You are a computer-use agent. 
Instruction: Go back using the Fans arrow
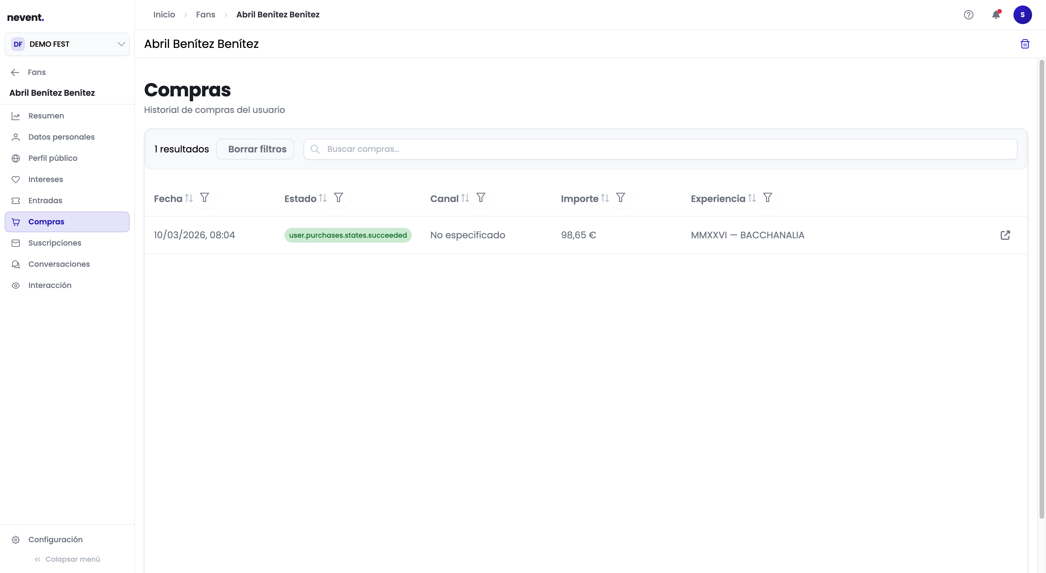pyautogui.click(x=15, y=72)
